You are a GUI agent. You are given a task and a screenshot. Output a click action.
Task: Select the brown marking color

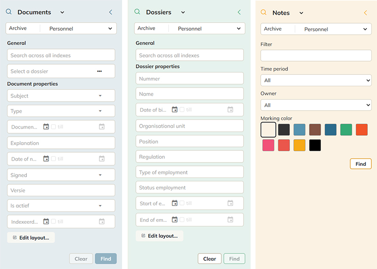(315, 130)
